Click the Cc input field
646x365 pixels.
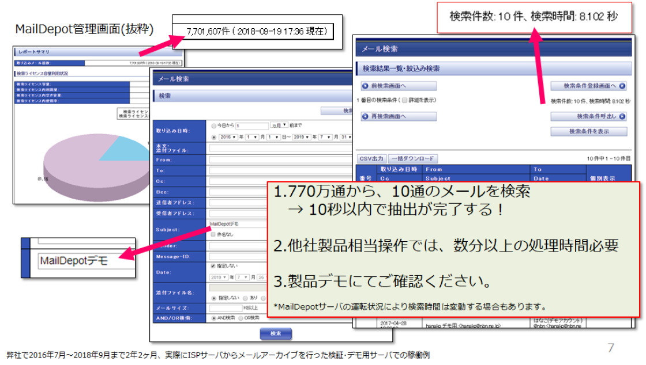(239, 181)
